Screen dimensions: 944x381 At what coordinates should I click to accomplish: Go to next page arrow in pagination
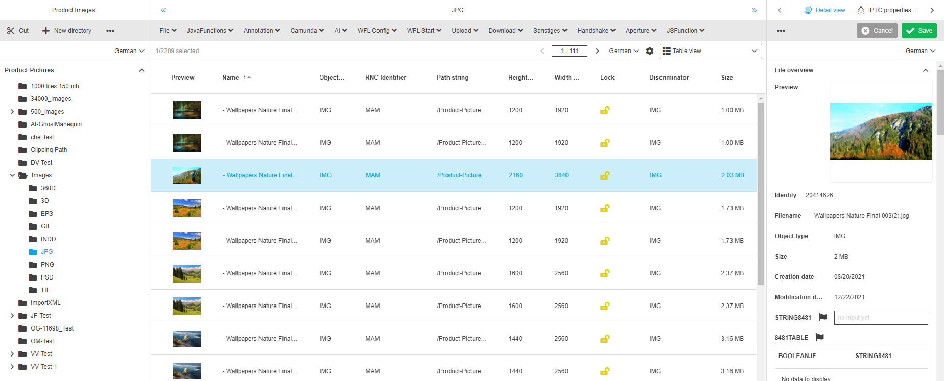(x=597, y=51)
